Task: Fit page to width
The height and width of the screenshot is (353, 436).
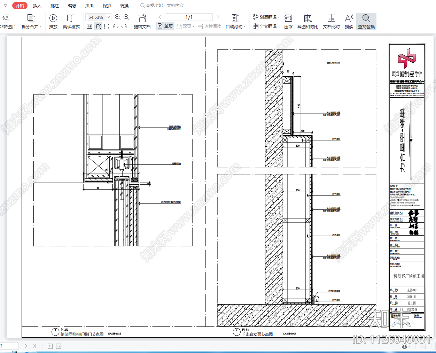Action: [107, 26]
